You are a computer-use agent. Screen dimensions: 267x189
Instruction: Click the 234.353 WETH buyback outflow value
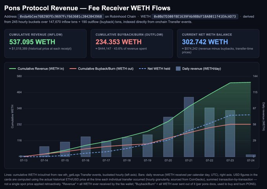click(x=119, y=42)
